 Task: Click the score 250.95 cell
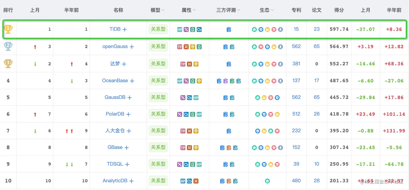pos(339,164)
